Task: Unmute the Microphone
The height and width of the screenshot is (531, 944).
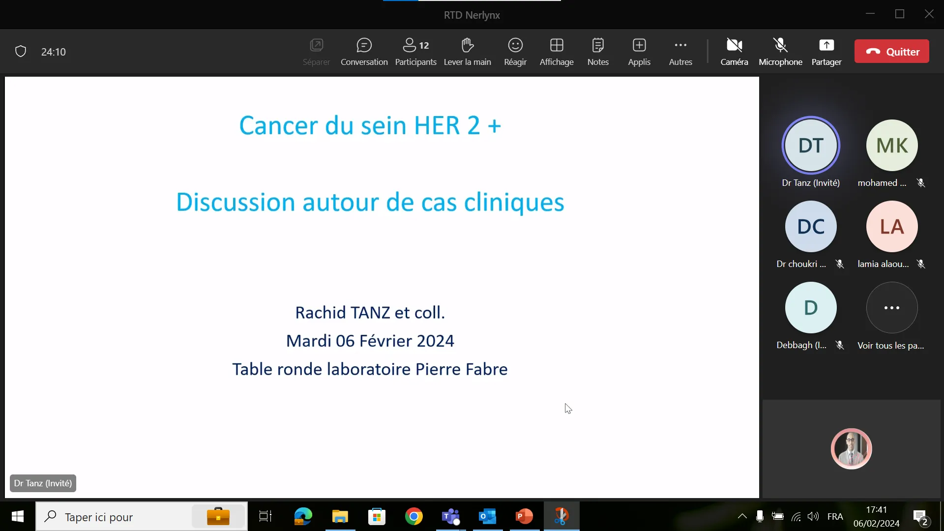Action: pos(781,51)
